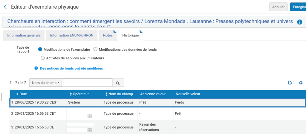Select the "Modifications des données de fonds" option
The height and width of the screenshot is (134, 306).
[96, 49]
